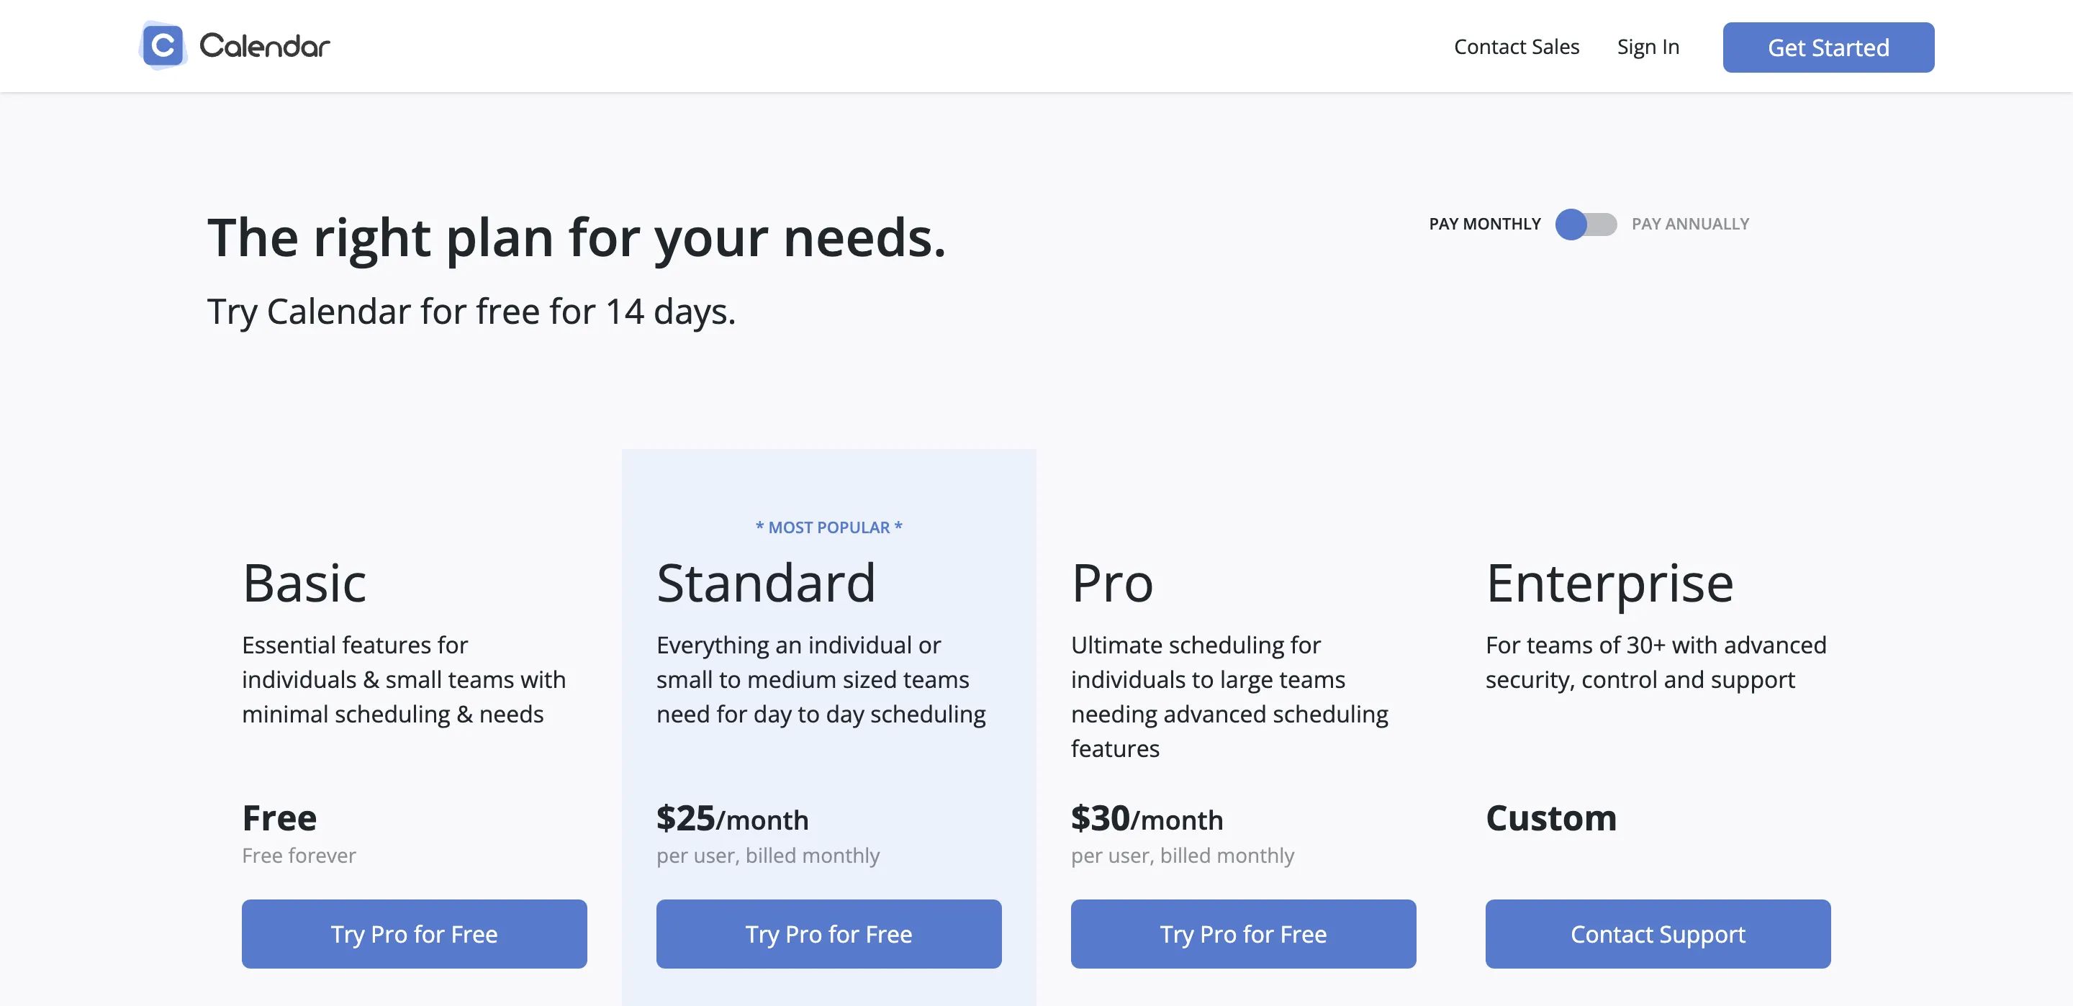The height and width of the screenshot is (1006, 2073).
Task: Open the Sign In link
Action: pos(1648,47)
